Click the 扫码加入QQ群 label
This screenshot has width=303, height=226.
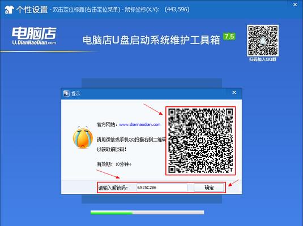pos(263,59)
